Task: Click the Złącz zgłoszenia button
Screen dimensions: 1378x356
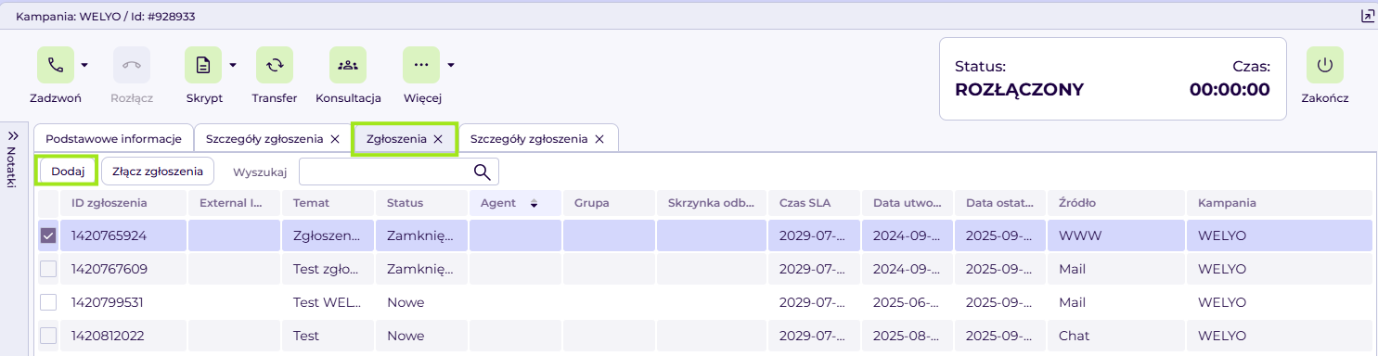Action: click(158, 172)
